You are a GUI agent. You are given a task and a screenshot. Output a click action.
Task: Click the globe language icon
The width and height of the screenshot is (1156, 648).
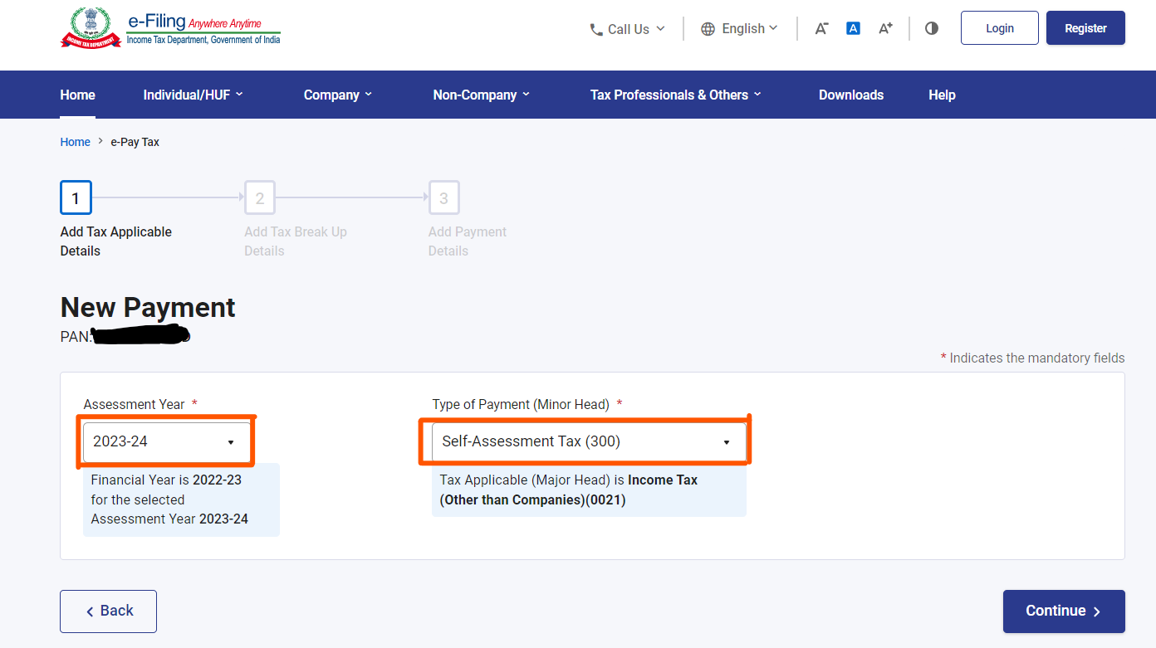[x=708, y=29]
